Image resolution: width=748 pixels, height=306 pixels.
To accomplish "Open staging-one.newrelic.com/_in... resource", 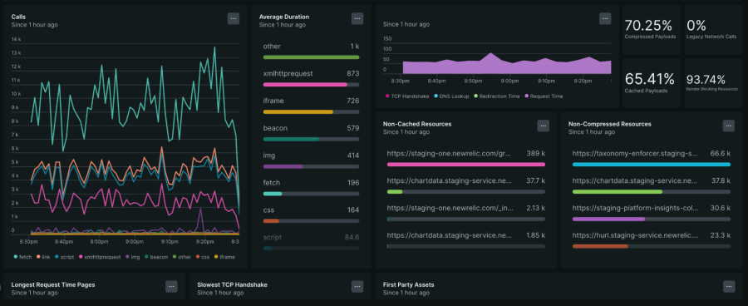I will 466,213.
